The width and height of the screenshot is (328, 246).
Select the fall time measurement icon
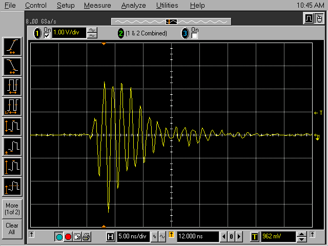(12, 67)
